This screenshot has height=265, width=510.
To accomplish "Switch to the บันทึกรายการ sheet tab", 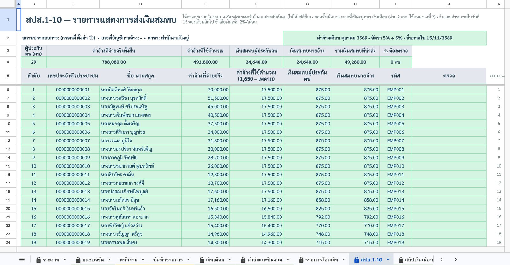I will [168, 260].
